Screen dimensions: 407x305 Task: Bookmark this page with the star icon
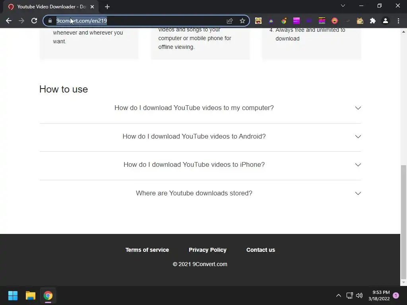pyautogui.click(x=242, y=21)
